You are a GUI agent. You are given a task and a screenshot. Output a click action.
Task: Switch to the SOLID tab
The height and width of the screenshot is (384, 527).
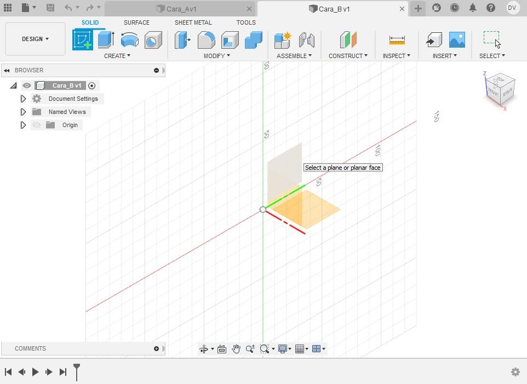point(90,22)
